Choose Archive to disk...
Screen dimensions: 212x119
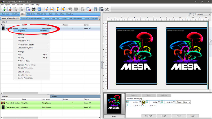pyautogui.click(x=32, y=61)
